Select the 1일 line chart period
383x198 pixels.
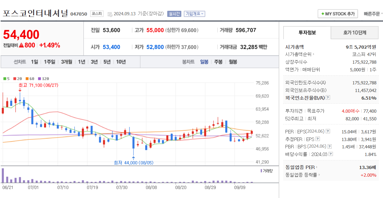click(x=34, y=62)
